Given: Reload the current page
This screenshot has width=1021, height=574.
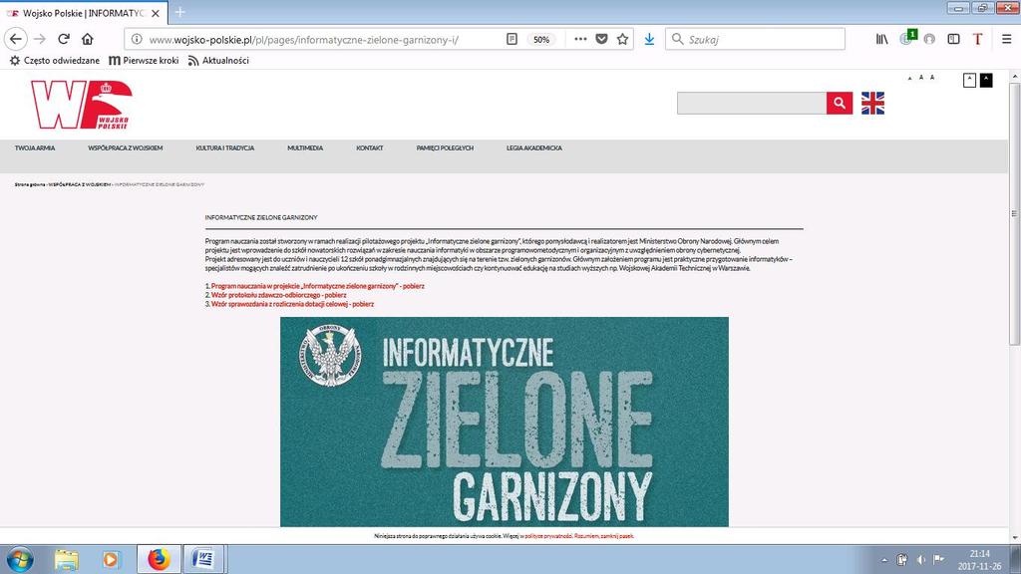Looking at the screenshot, I should [64, 39].
